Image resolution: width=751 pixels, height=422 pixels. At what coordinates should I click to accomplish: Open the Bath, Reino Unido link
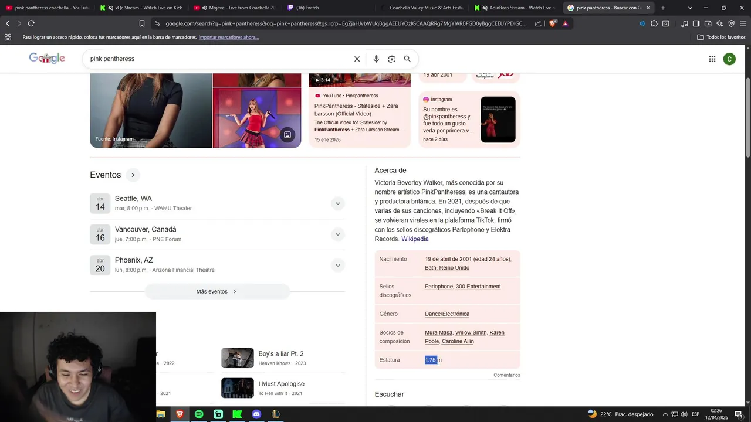click(447, 268)
